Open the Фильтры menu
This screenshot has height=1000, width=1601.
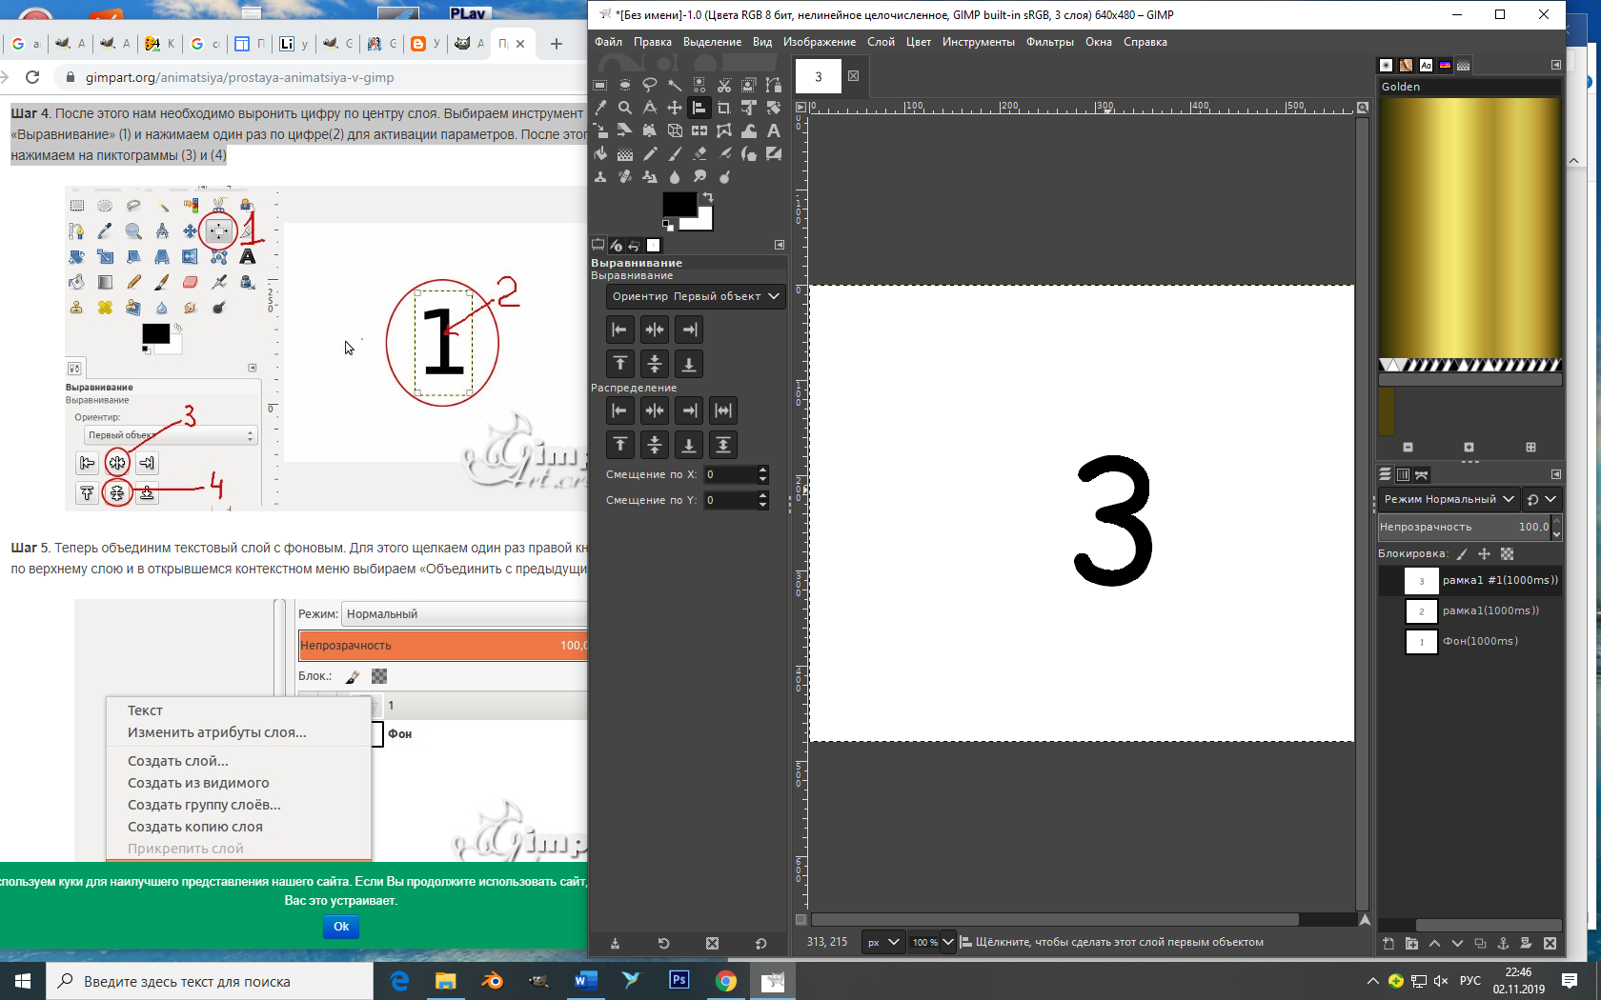point(1049,42)
